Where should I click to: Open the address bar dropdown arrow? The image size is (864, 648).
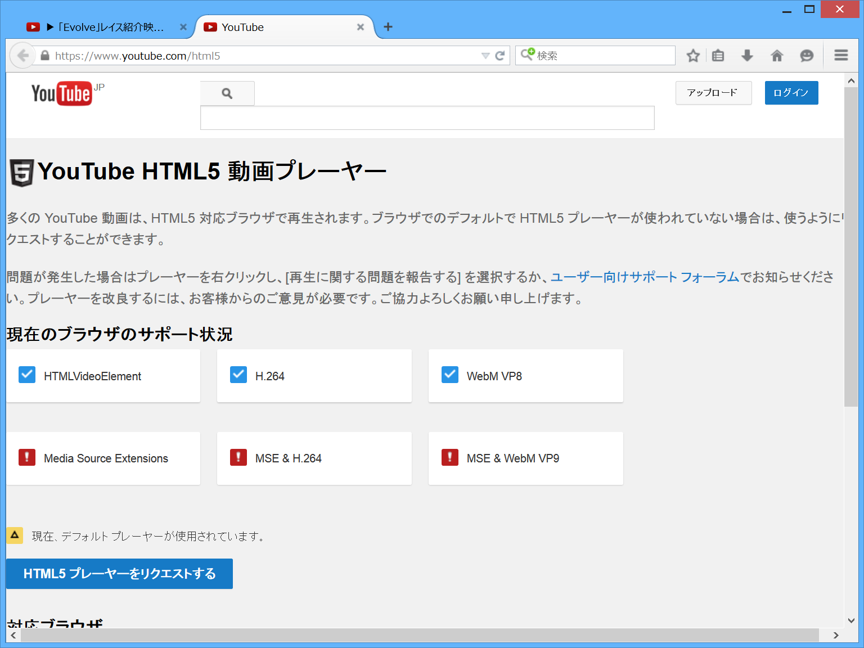[485, 55]
